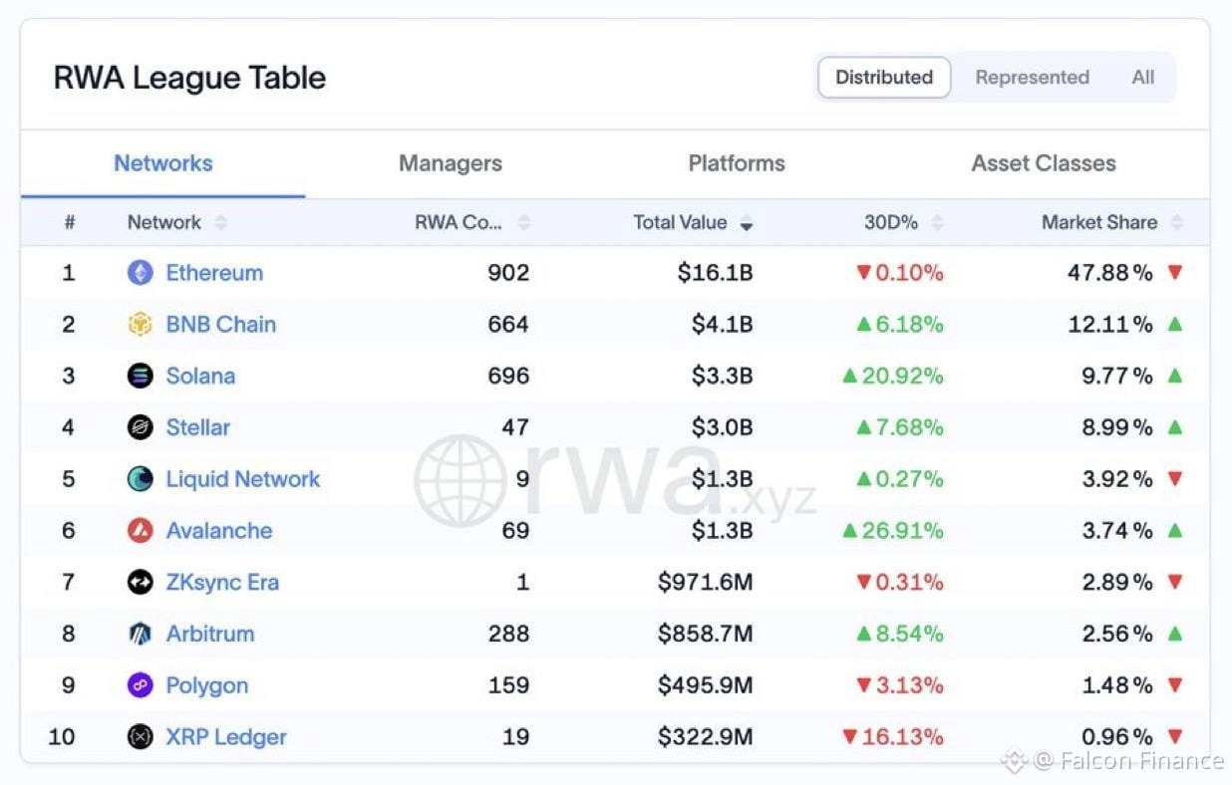Click Avalanche's green market share up arrow
The width and height of the screenshot is (1232, 785).
pos(1175,530)
